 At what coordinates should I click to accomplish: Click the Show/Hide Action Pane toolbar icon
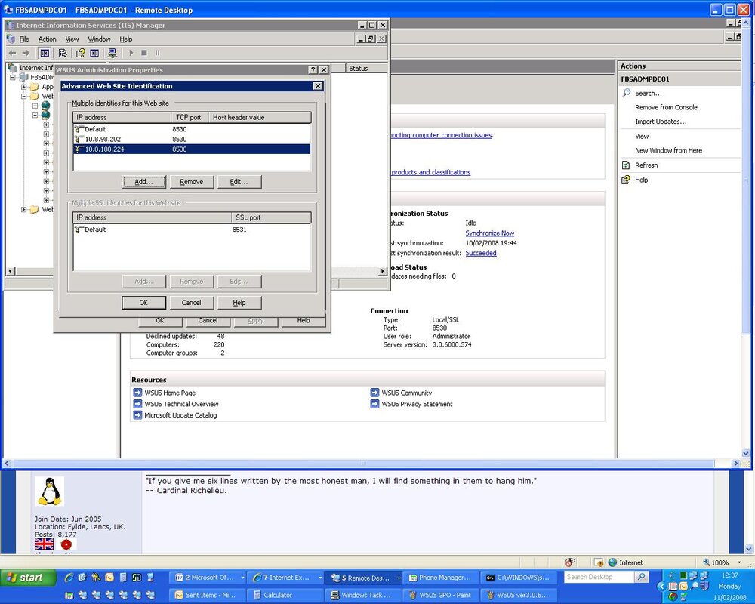point(95,53)
